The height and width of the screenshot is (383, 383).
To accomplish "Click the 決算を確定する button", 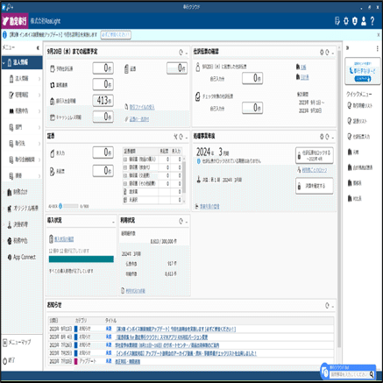I will pos(315,186).
